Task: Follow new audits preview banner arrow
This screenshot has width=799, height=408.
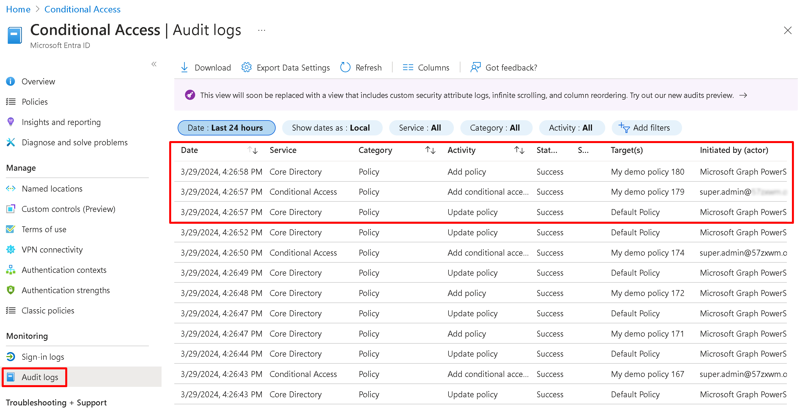Action: 743,95
